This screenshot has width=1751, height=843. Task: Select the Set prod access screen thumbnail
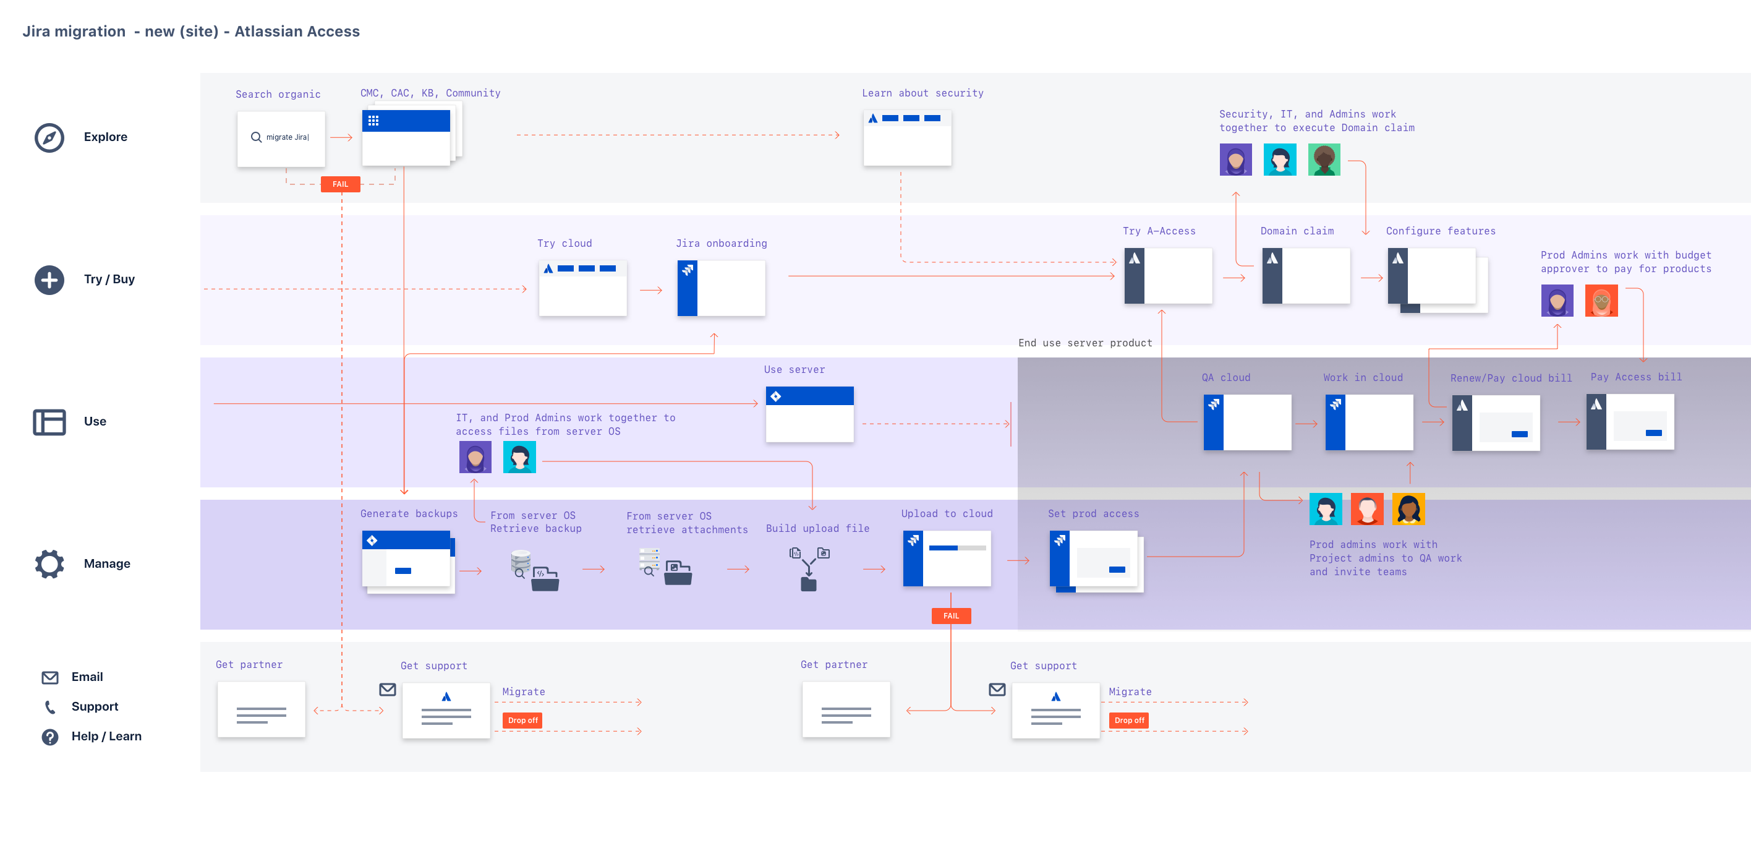tap(1096, 562)
